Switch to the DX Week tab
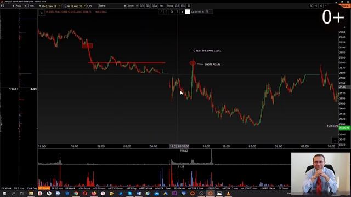Image resolution: width=351 pixels, height=197 pixels. (x=6, y=188)
